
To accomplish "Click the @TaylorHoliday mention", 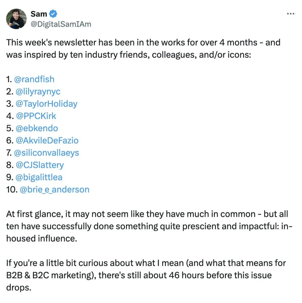I will point(46,104).
